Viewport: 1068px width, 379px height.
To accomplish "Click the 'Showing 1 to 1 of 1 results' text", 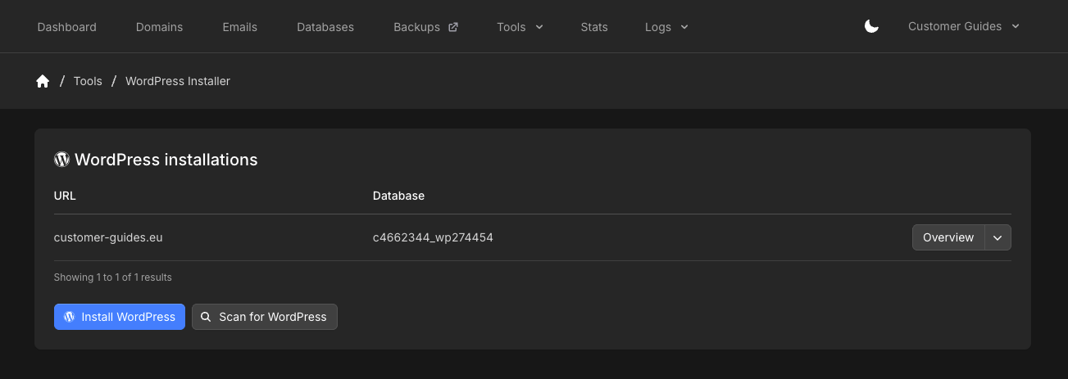I will pyautogui.click(x=113, y=277).
